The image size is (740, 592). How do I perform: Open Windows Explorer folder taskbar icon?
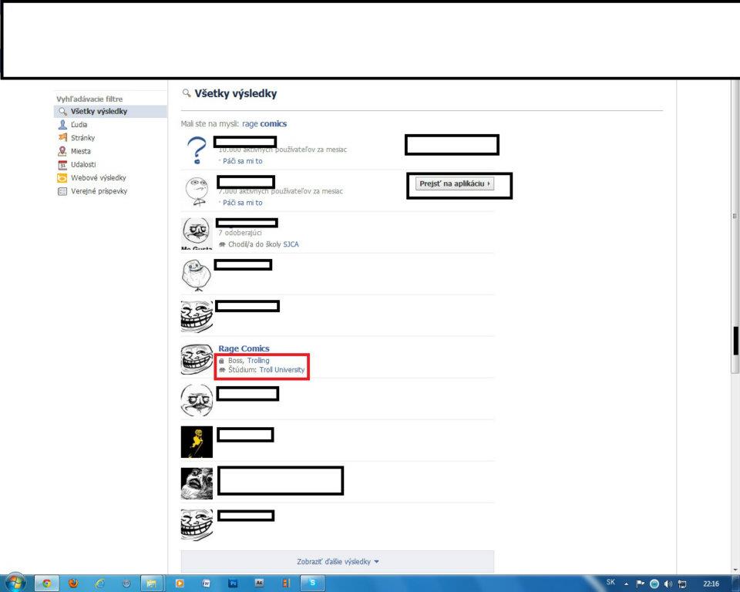pos(151,584)
